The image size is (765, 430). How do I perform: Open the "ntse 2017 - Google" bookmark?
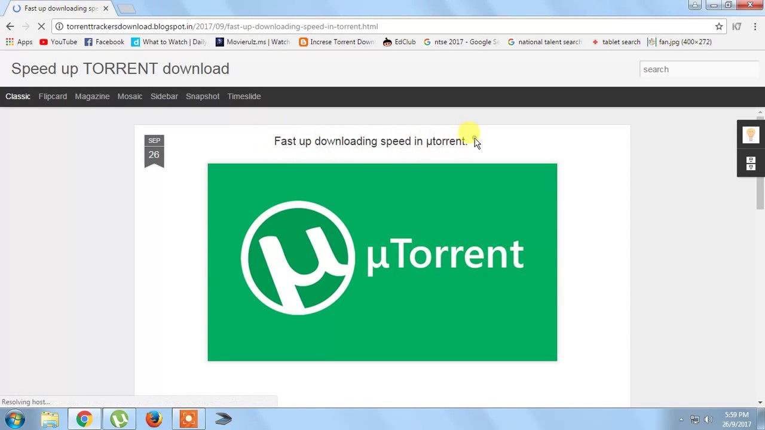click(x=461, y=42)
